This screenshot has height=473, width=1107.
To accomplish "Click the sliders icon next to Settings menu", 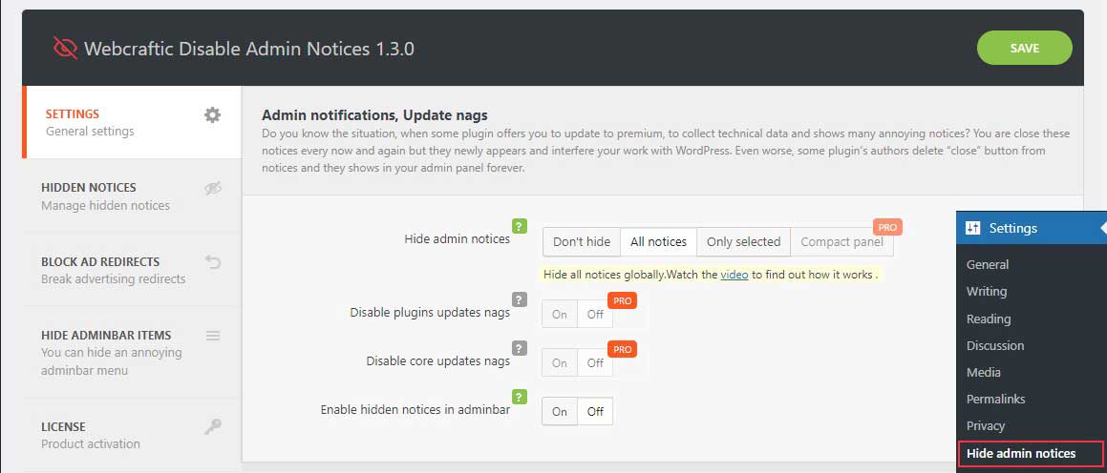I will [x=973, y=228].
